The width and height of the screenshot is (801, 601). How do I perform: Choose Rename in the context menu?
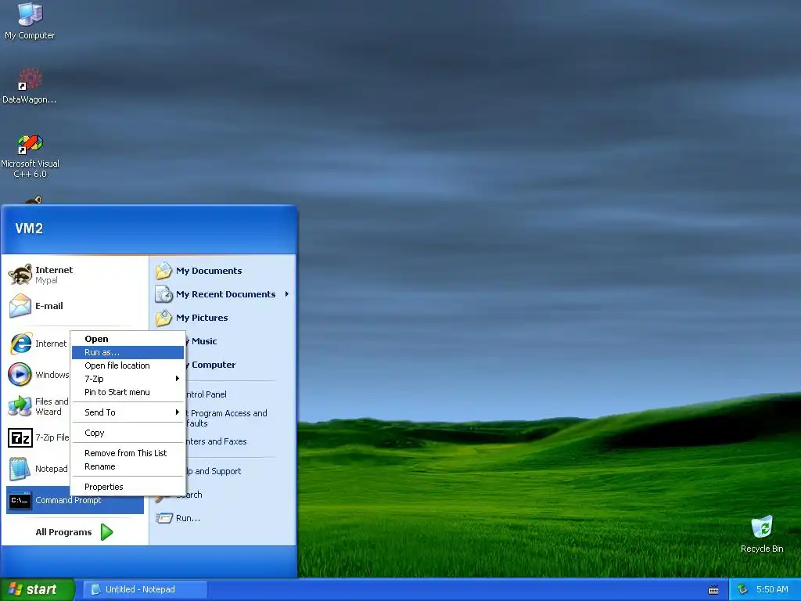[x=128, y=466]
